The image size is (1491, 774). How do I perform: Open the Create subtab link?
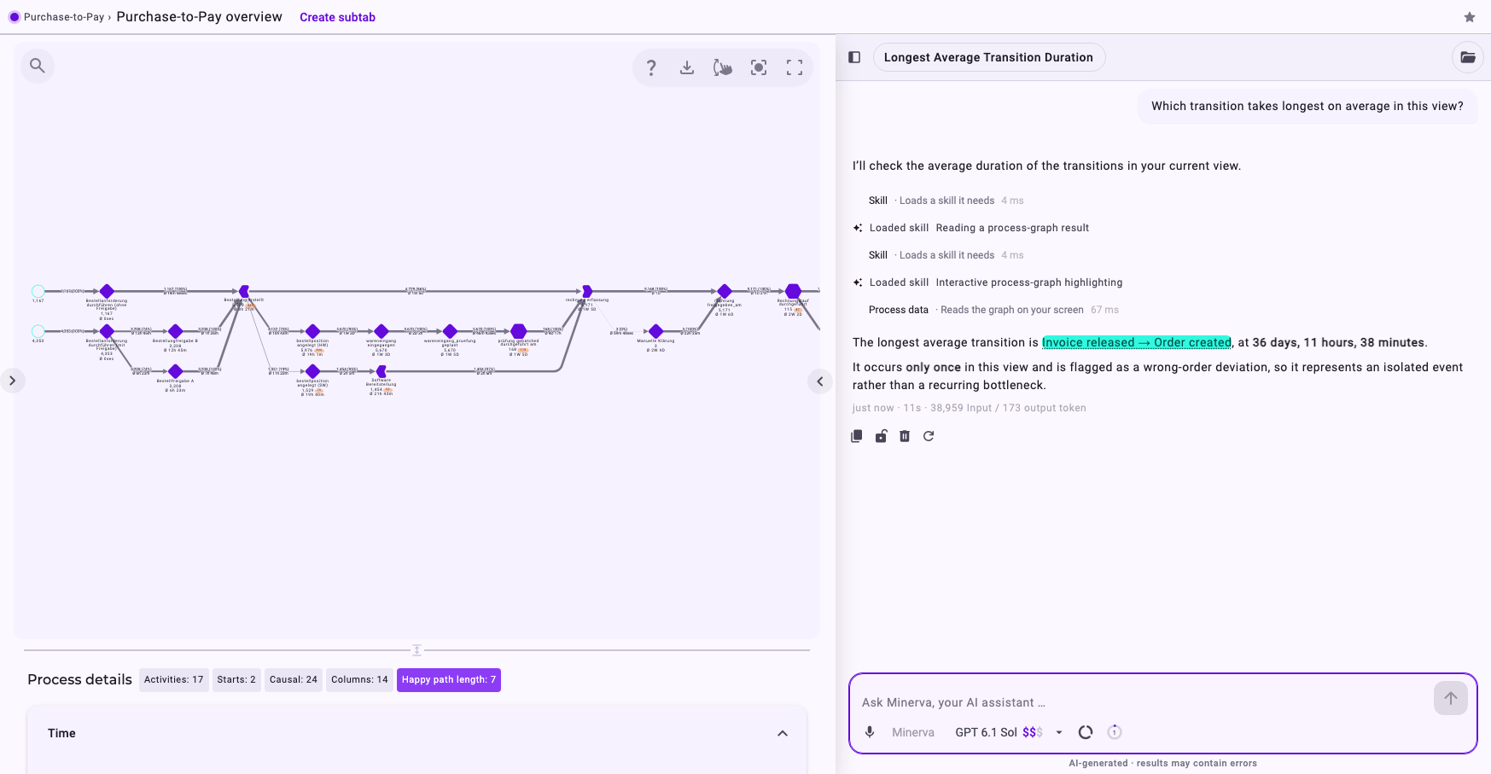(337, 17)
